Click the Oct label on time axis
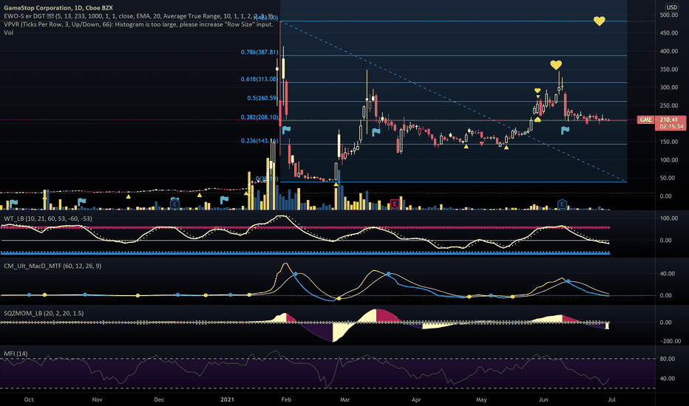The image size is (689, 406). click(29, 399)
